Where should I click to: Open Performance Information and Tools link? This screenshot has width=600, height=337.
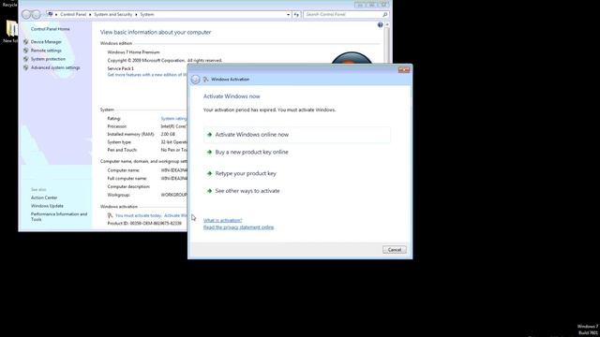click(59, 216)
